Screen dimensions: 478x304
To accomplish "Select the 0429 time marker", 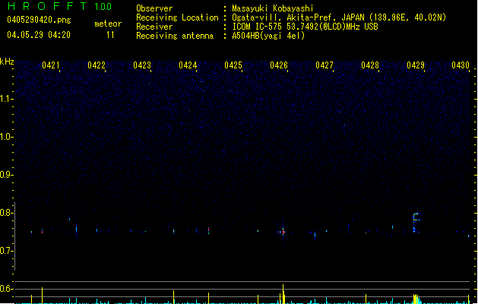I will click(x=416, y=65).
